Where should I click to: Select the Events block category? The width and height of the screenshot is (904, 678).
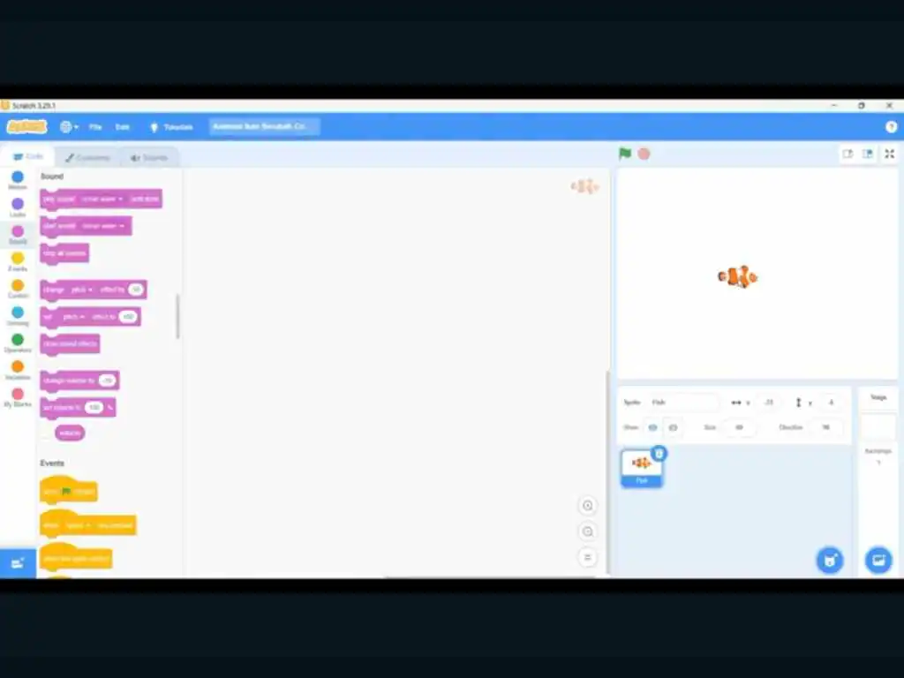click(18, 261)
